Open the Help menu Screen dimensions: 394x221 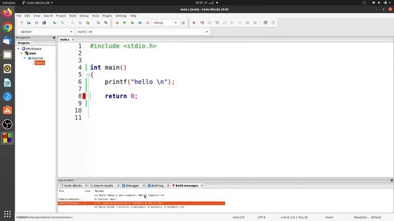133,16
